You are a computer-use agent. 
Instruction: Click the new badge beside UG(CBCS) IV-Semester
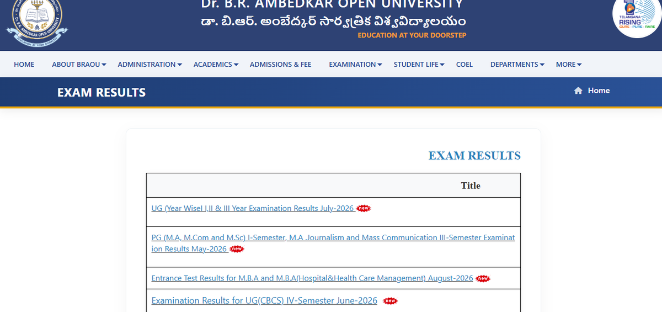(390, 301)
